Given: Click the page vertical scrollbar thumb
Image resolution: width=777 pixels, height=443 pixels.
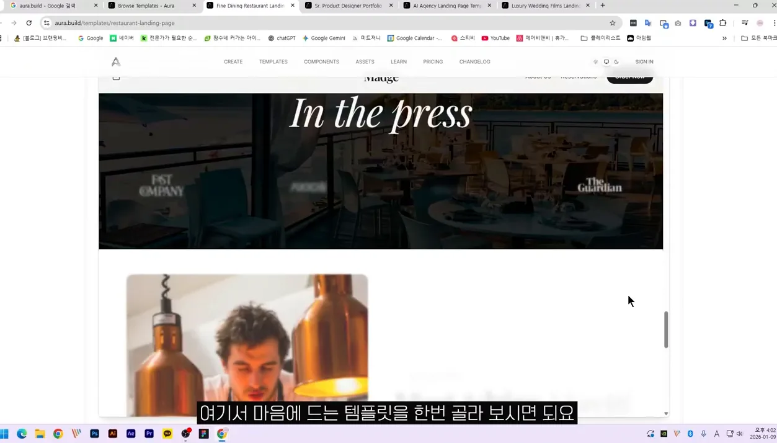Looking at the screenshot, I should coord(666,329).
